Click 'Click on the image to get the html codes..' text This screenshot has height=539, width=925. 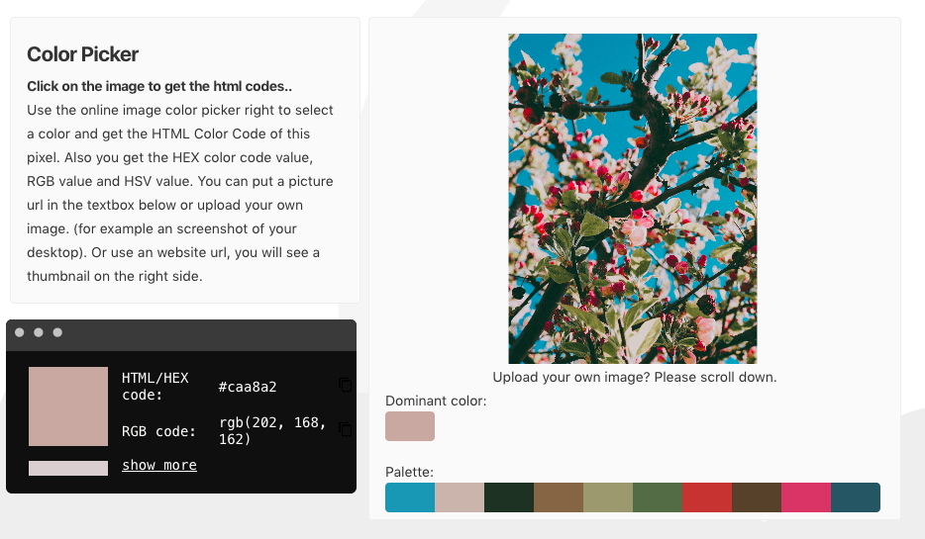coord(159,86)
